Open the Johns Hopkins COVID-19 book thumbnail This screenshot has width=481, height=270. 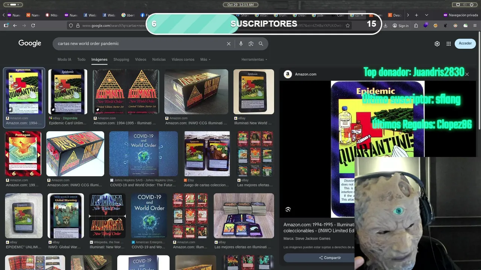(x=144, y=154)
